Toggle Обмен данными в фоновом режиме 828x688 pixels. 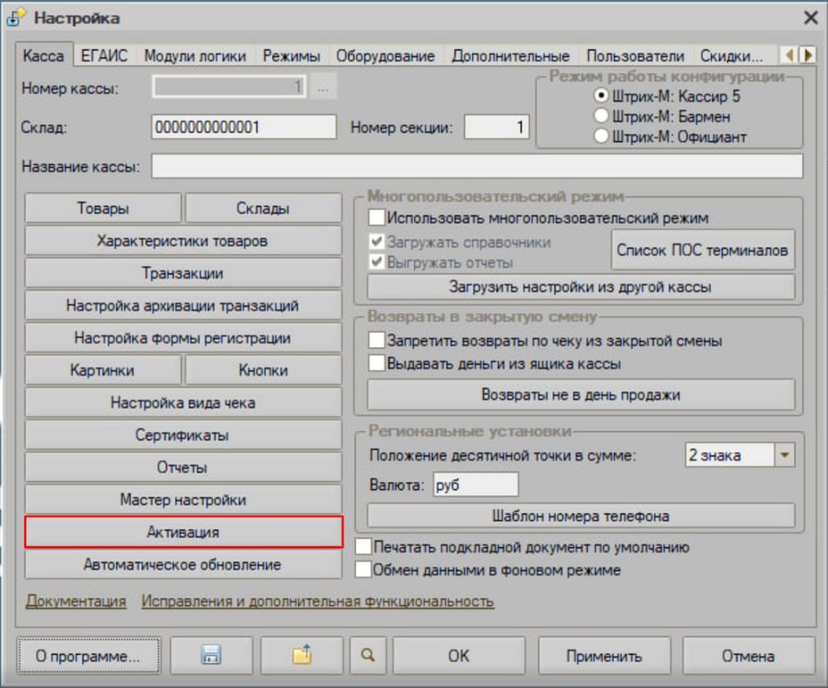point(363,569)
